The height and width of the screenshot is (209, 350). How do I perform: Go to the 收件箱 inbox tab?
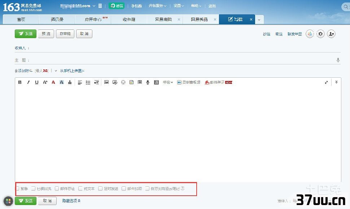click(x=129, y=19)
